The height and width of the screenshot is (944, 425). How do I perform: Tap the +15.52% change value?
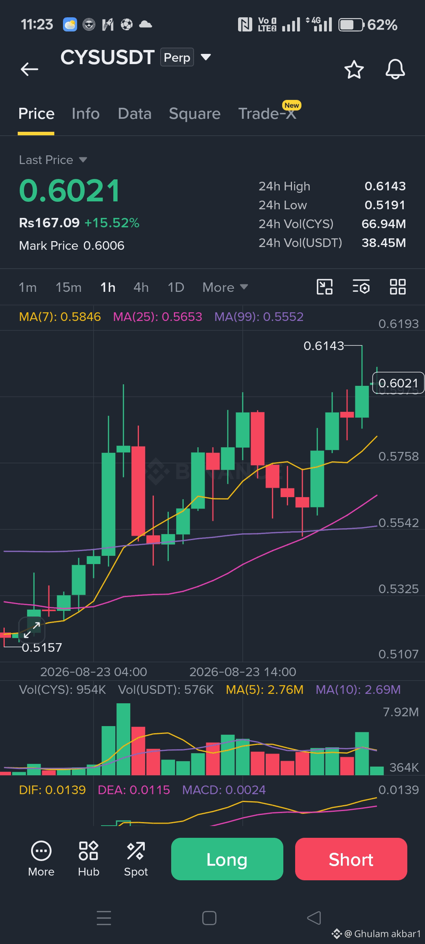tap(112, 223)
